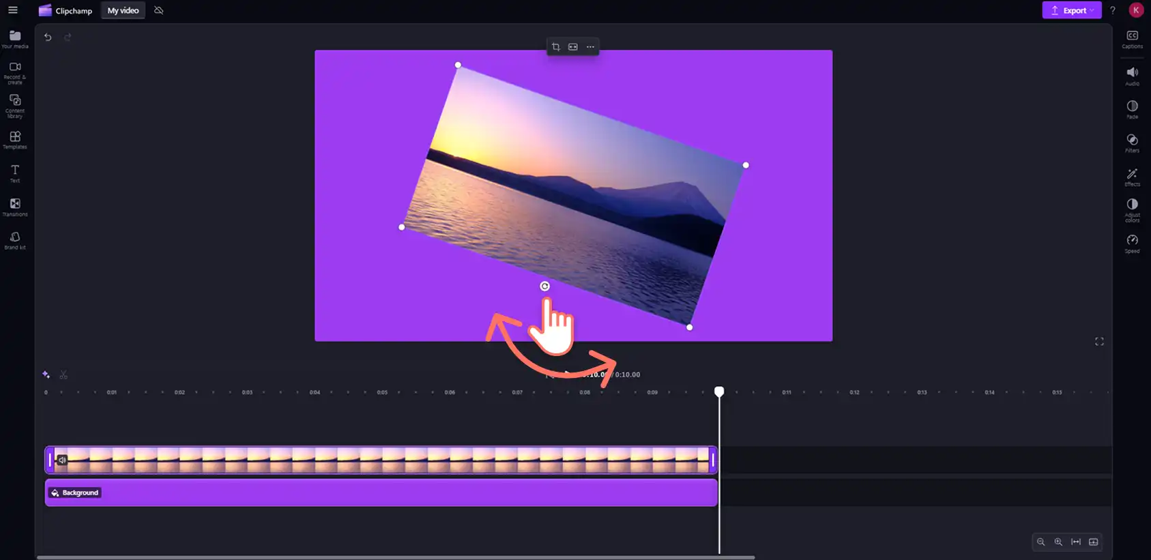Mute the video clip audio icon

62,460
